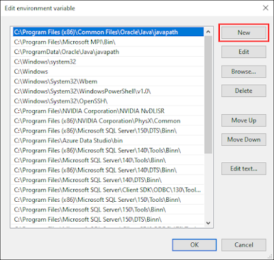Click the Edit button
The image size is (274, 260).
point(244,52)
